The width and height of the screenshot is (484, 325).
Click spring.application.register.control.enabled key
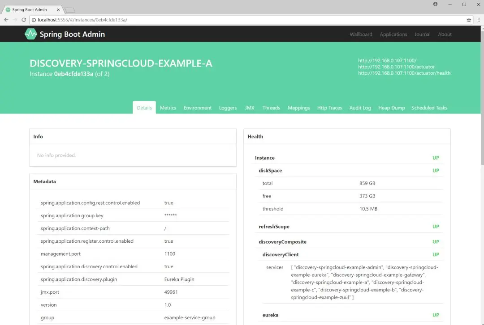pos(87,241)
